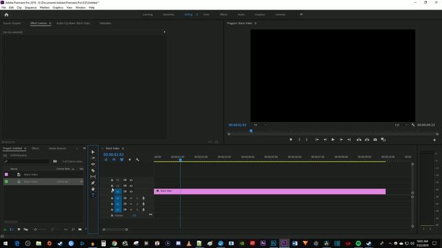Open the Program Monitor button editor plus
The image size is (442, 248).
point(434,140)
